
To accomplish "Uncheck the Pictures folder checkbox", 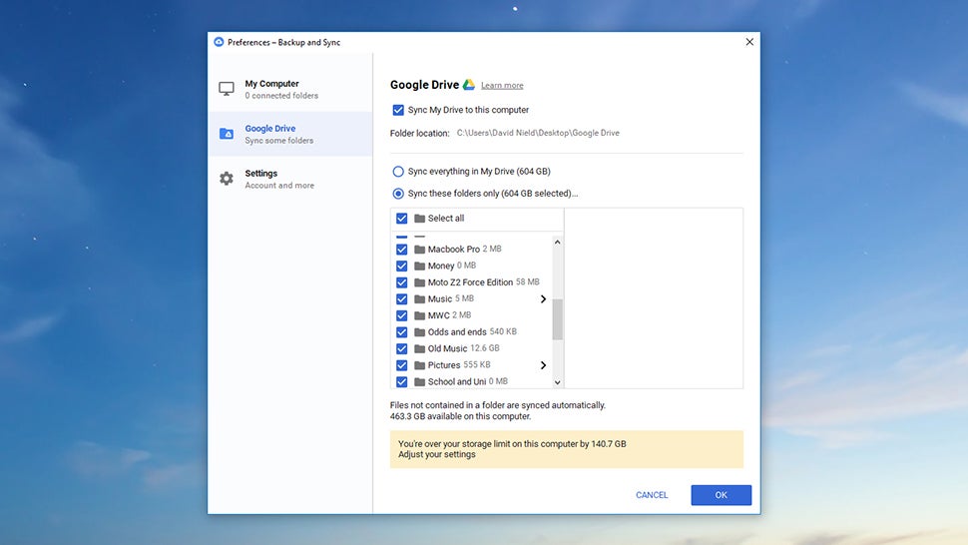I will (x=402, y=365).
